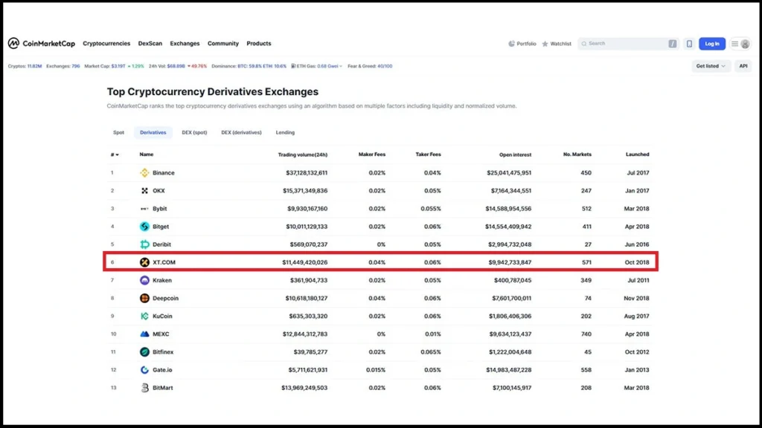
Task: Click the OKX exchange logo icon
Action: point(144,191)
